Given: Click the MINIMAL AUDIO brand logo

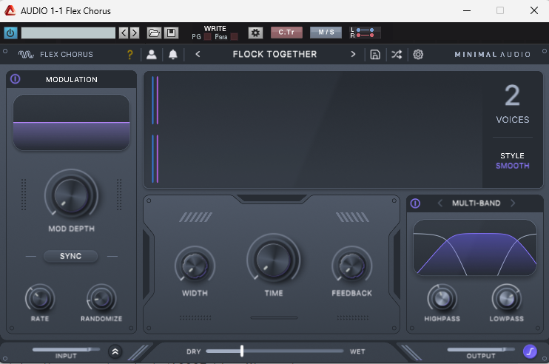Looking at the screenshot, I should [492, 54].
